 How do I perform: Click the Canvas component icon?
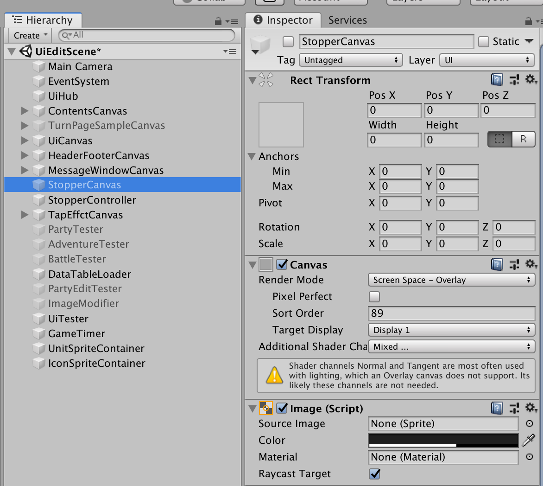pyautogui.click(x=266, y=264)
